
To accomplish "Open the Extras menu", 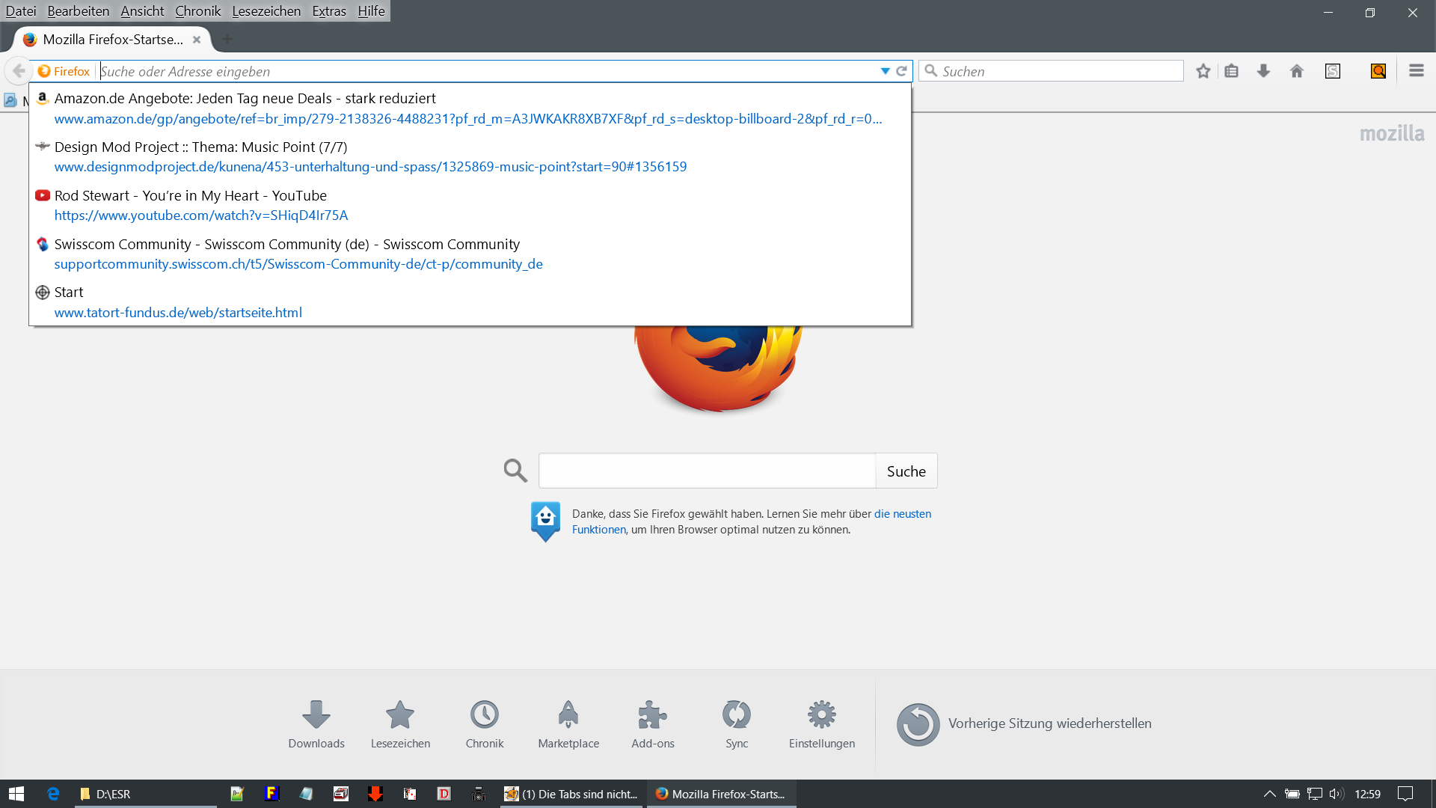I will (329, 11).
